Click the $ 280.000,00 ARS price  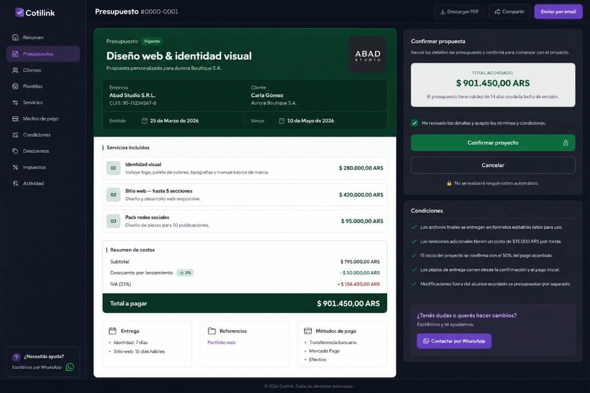tap(361, 168)
